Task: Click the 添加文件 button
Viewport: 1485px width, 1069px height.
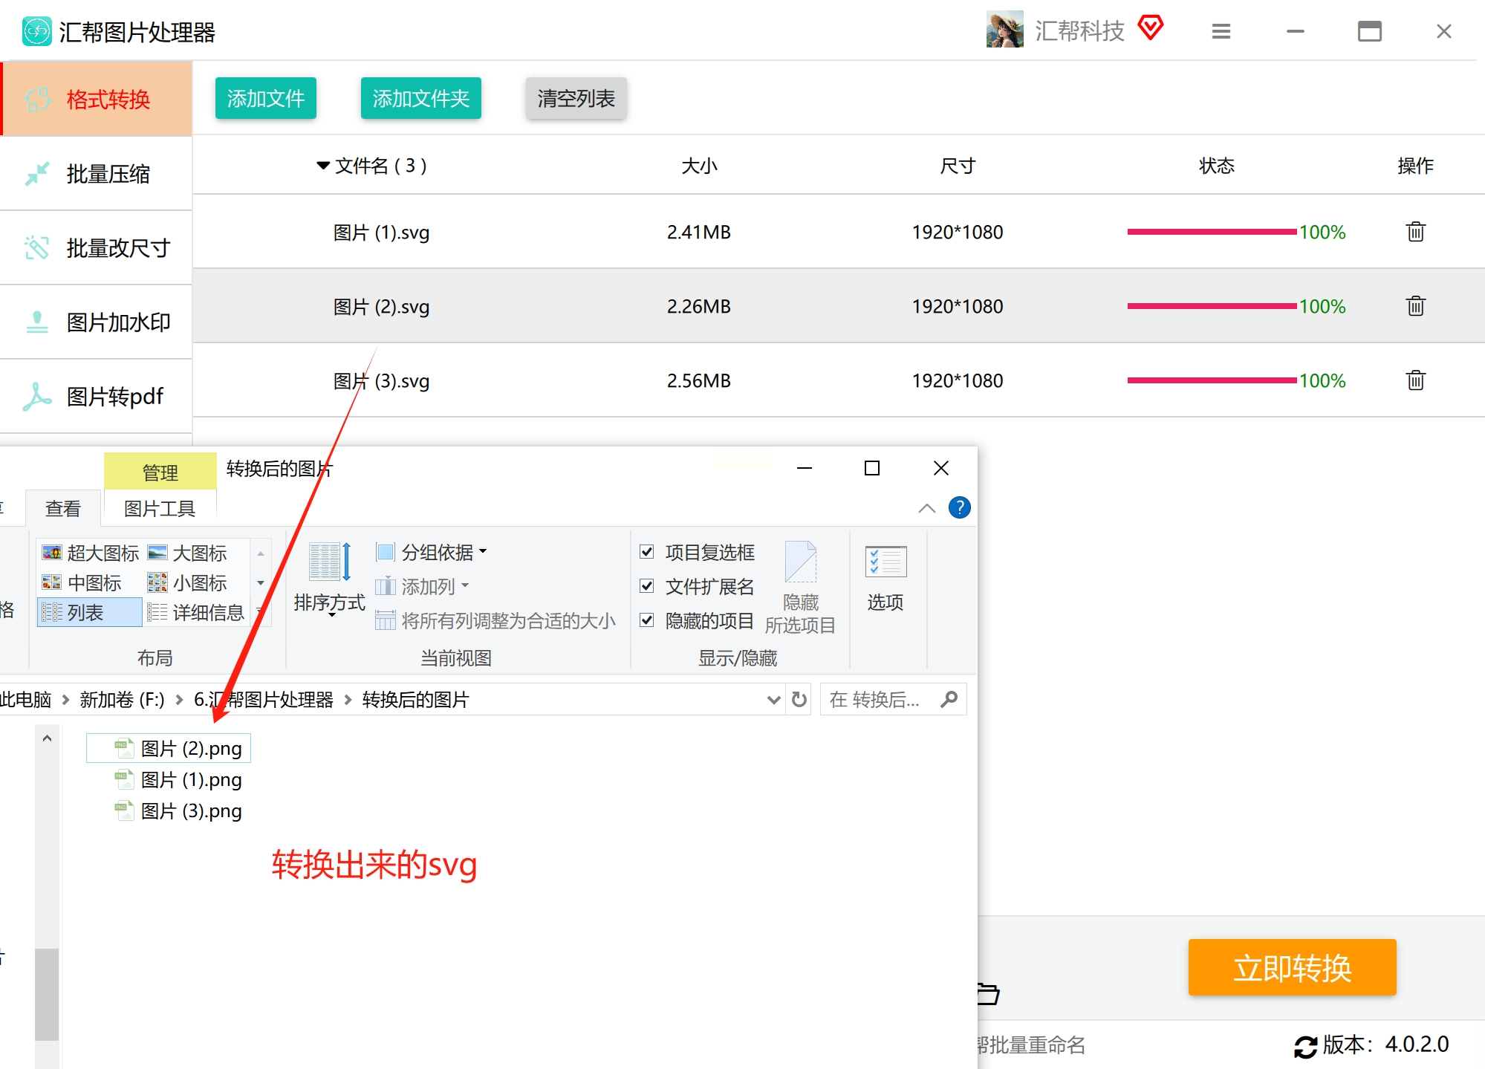Action: tap(266, 98)
